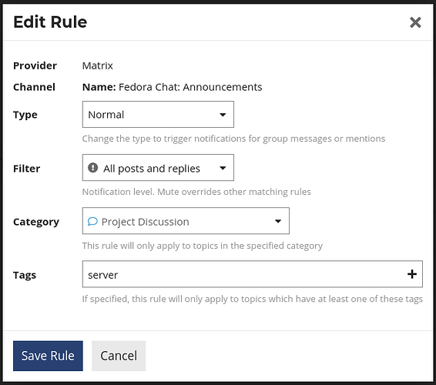Open the Category dropdown showing Project Discussion

(186, 221)
